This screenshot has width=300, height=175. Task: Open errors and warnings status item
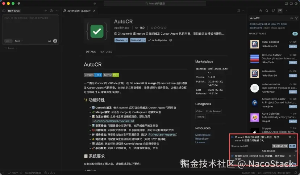(50, 173)
